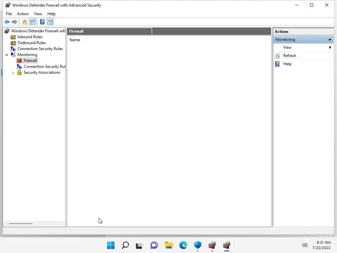Click the second Firewall app taskbar icon
The image size is (337, 253).
226,245
